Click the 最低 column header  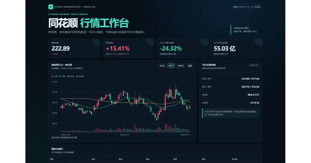point(148,159)
